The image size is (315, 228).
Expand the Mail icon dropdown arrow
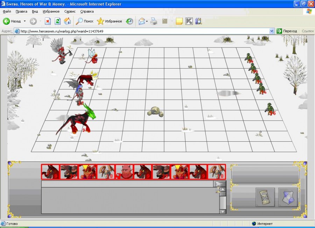147,21
